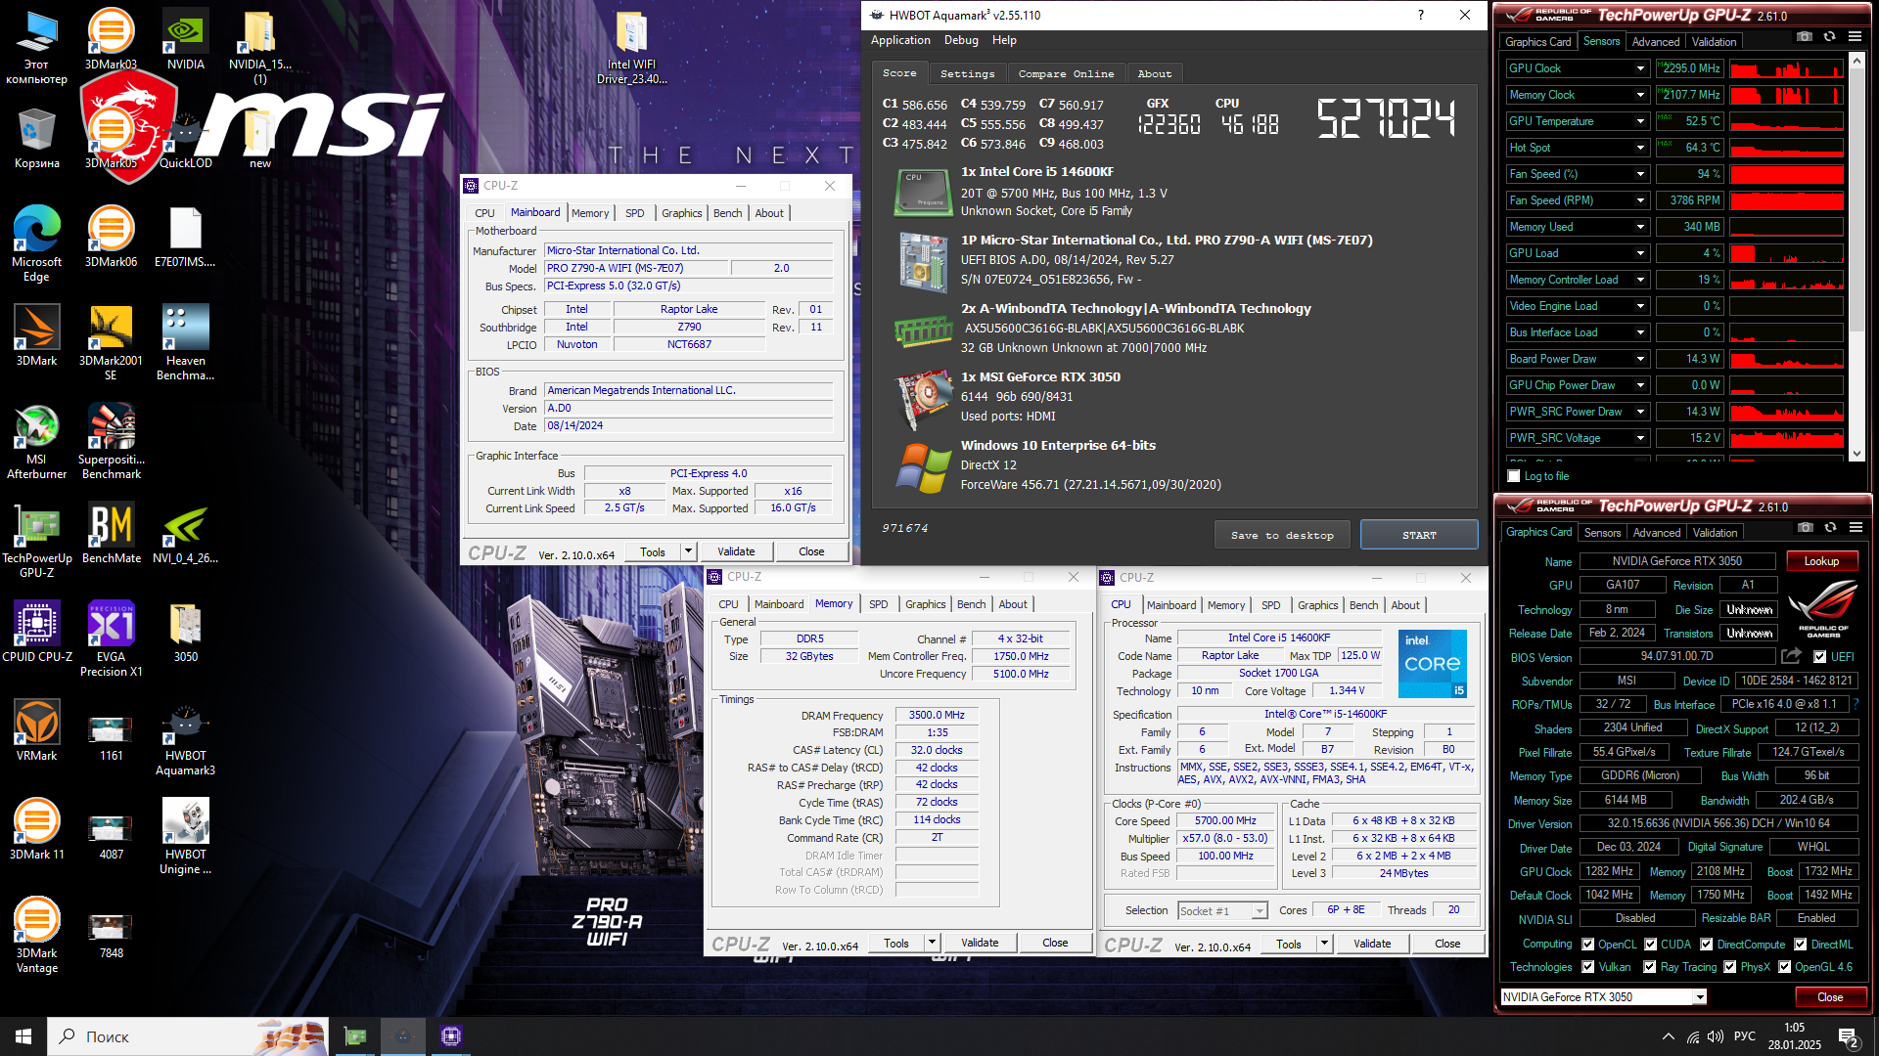Toggle the OpenCL checkbox in GPU-Z
This screenshot has width=1879, height=1056.
click(x=1588, y=945)
